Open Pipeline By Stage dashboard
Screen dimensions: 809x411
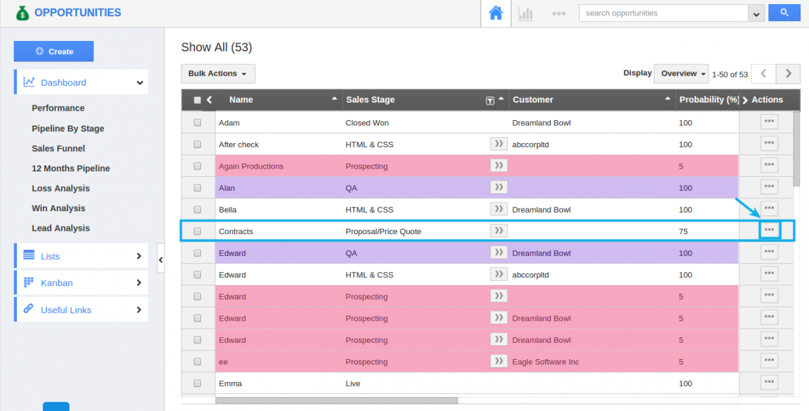(67, 128)
